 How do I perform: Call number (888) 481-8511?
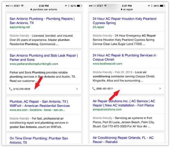pos(105,89)
